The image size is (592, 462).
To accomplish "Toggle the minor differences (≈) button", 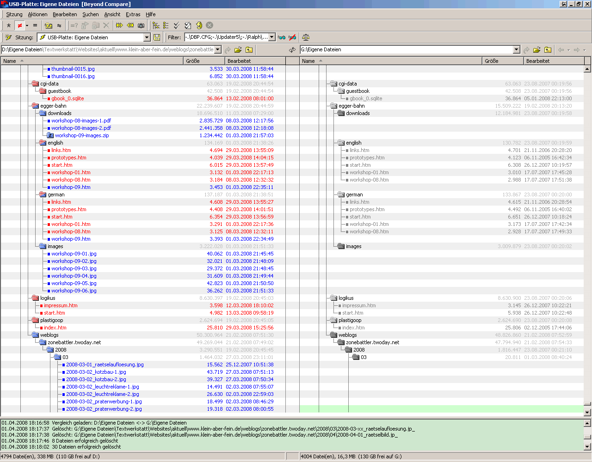I will click(x=59, y=25).
